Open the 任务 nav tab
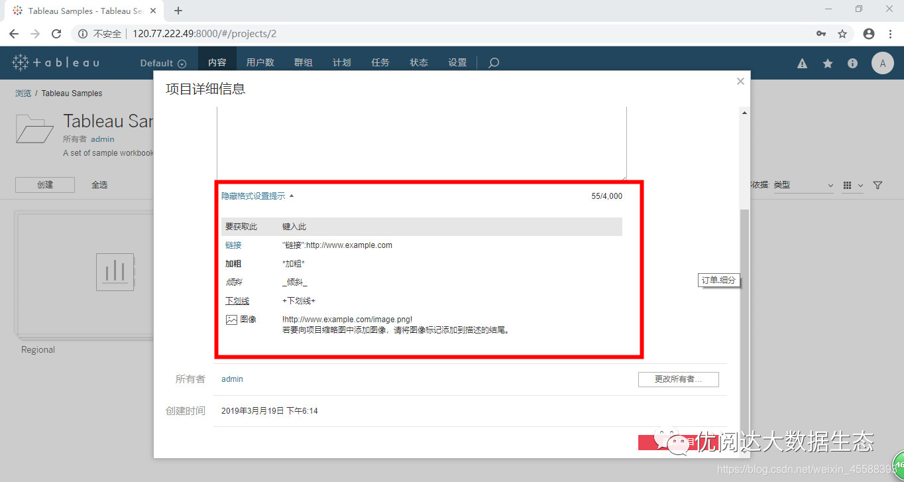The width and height of the screenshot is (904, 482). (380, 63)
